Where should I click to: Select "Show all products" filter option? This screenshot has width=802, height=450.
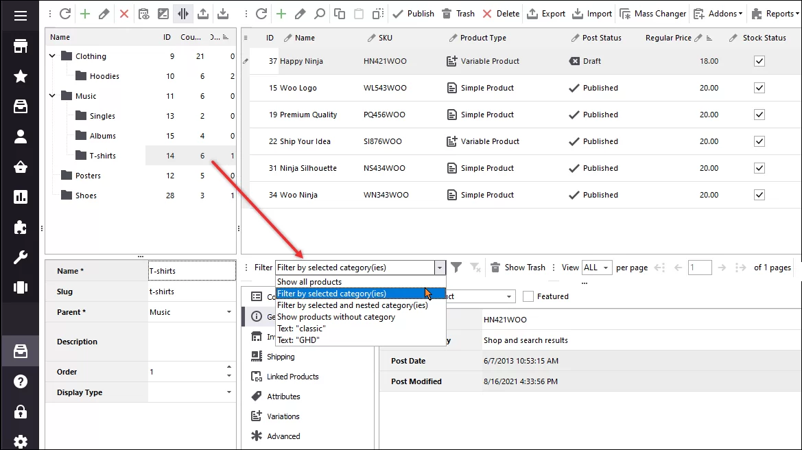[309, 282]
